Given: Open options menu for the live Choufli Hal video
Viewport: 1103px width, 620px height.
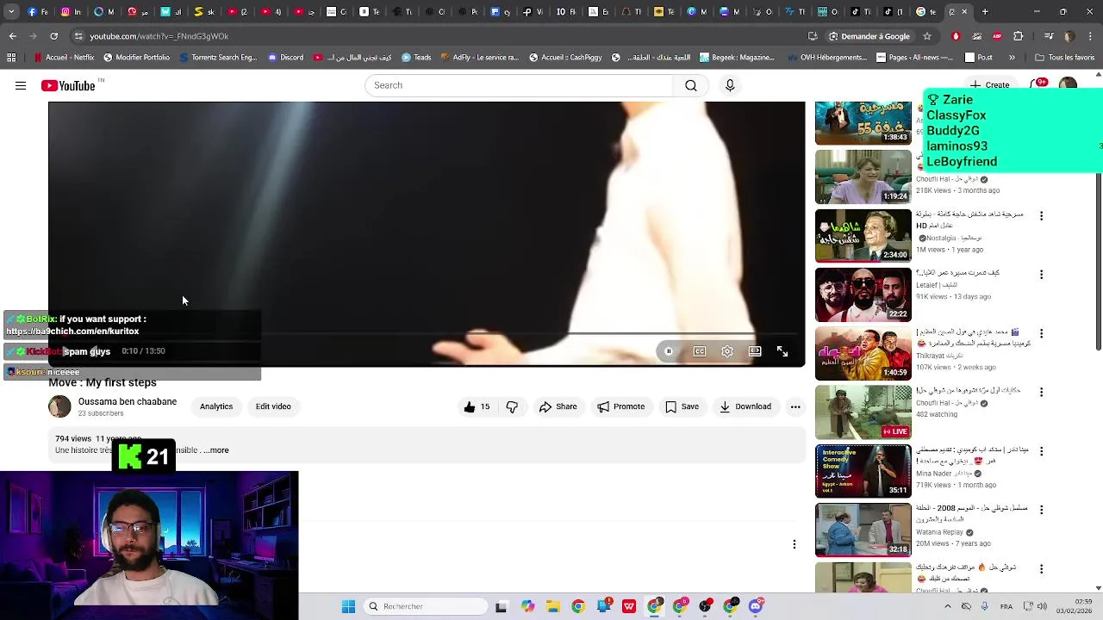Looking at the screenshot, I should click(1041, 392).
